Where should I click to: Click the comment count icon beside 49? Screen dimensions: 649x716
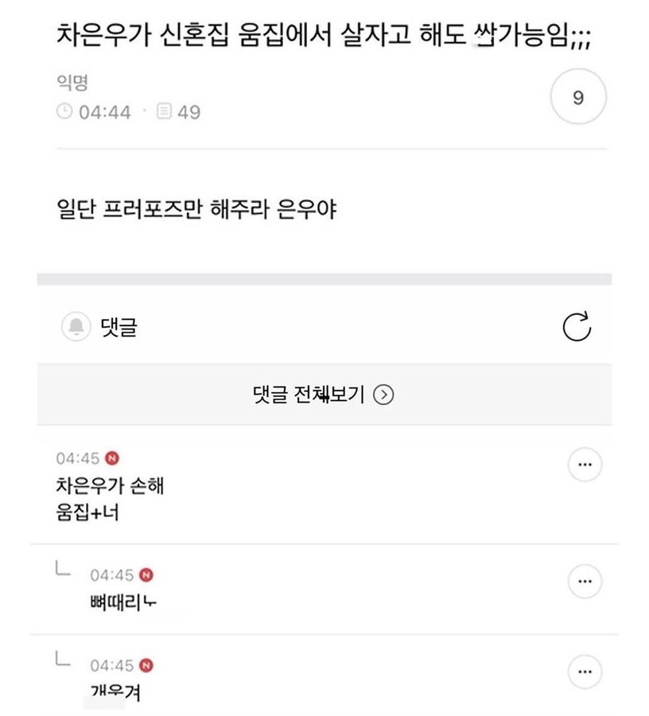tap(164, 112)
